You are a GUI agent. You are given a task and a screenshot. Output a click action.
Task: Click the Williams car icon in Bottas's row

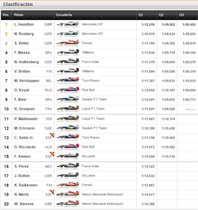(x=68, y=71)
